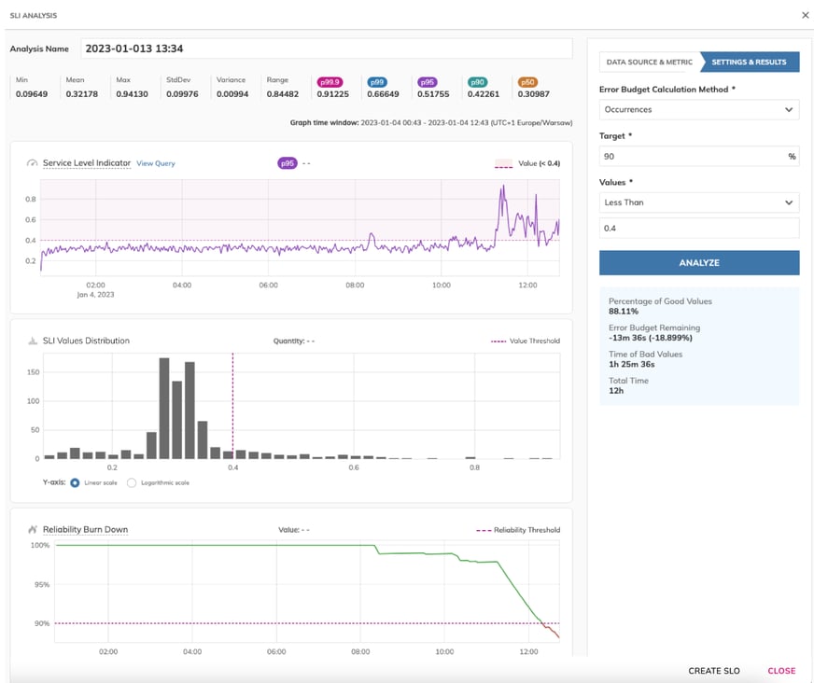Switch to Settings & Results tab
Viewport: 814px width, 683px height.
(749, 62)
